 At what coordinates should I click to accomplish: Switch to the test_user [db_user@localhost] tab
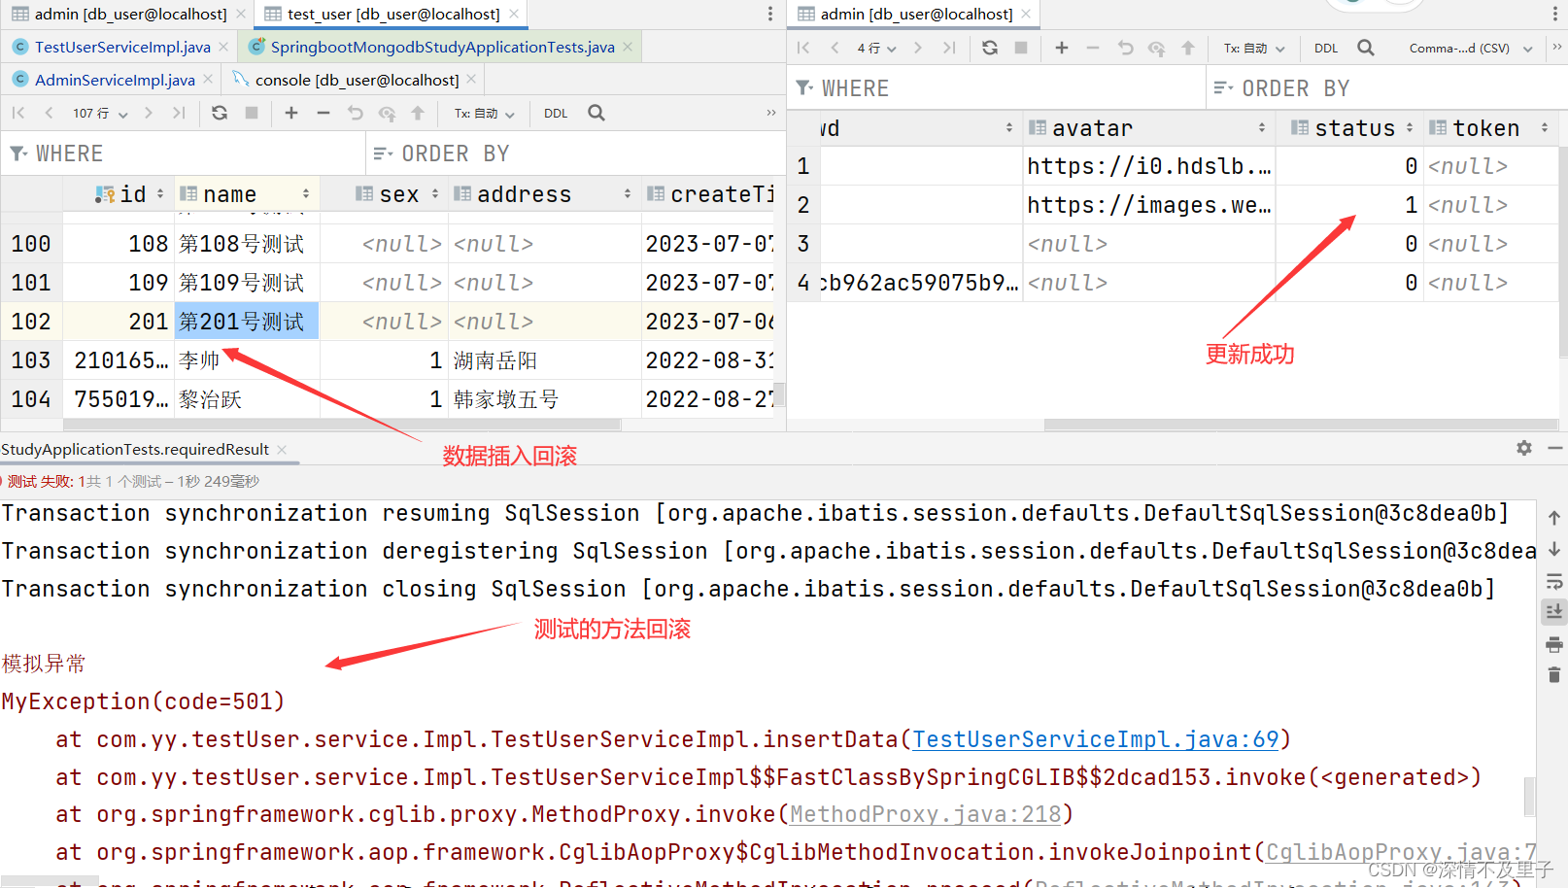(393, 14)
